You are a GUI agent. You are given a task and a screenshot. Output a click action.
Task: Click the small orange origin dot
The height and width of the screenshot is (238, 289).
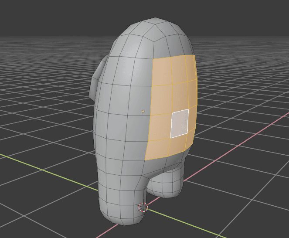coord(143,111)
